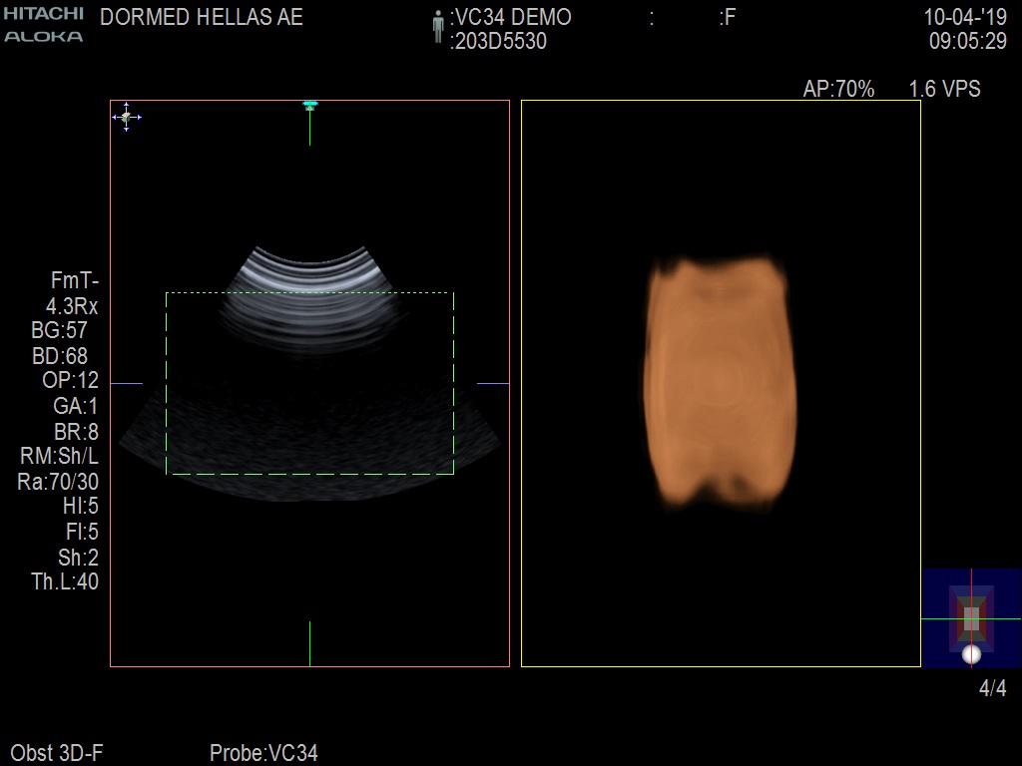Select the BG:57 gain parameter

coord(59,330)
